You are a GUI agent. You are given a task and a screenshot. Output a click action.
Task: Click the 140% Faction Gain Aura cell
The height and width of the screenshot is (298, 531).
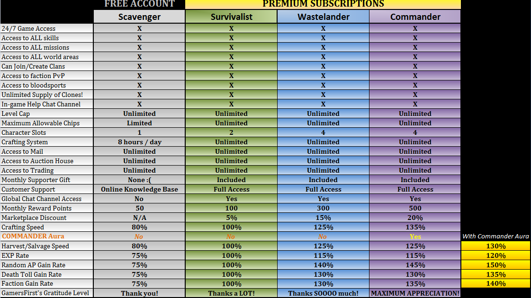(495, 284)
